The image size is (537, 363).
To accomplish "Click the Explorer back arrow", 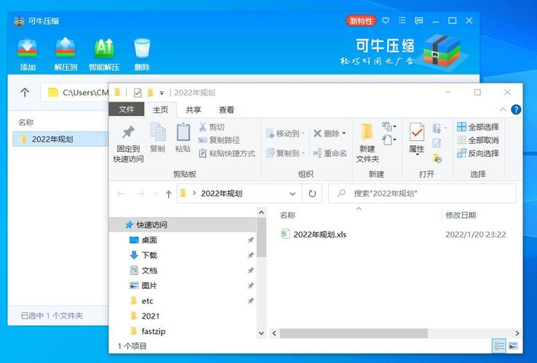I will (121, 194).
